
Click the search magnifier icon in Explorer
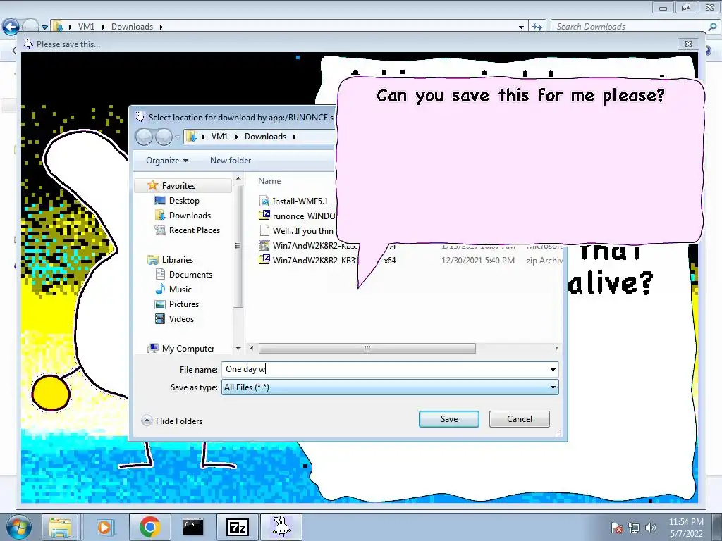pyautogui.click(x=712, y=27)
